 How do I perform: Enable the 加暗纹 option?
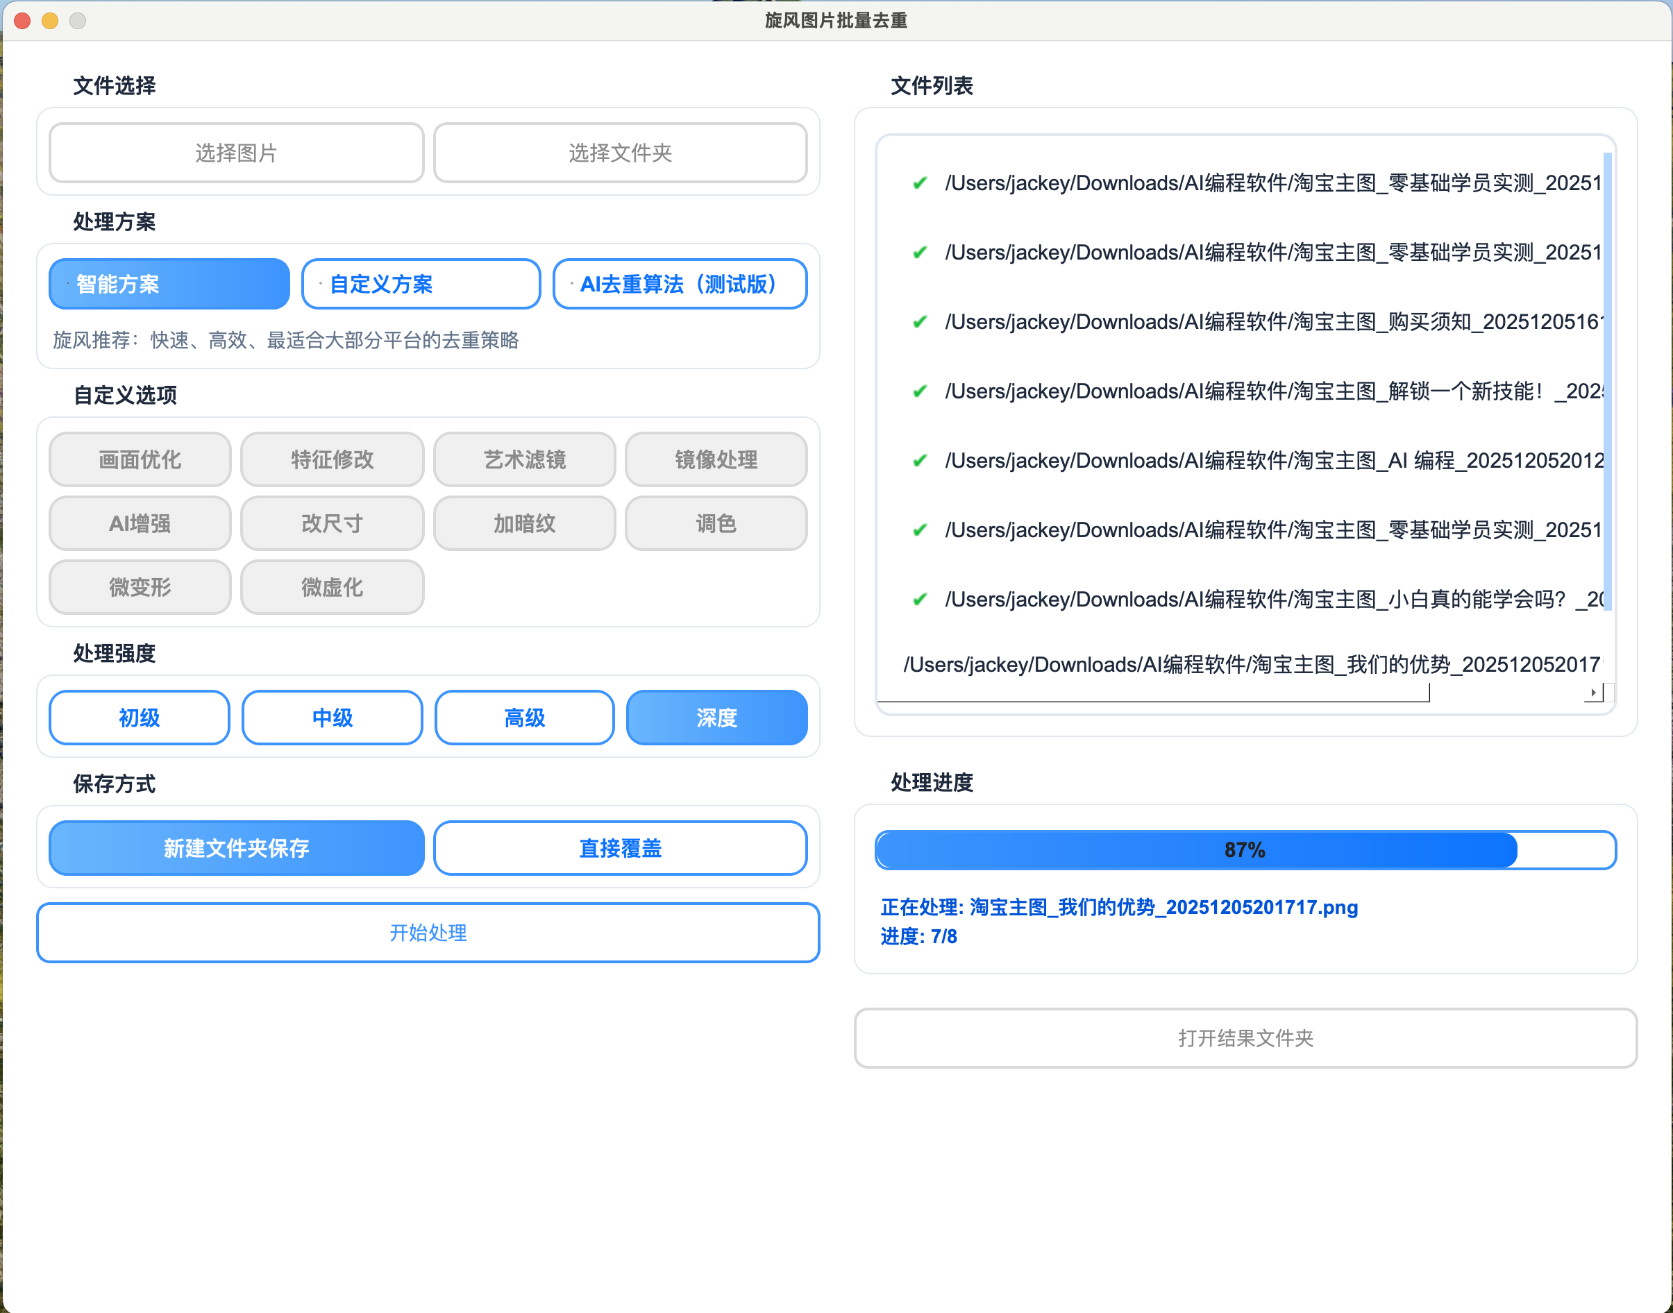tap(524, 523)
